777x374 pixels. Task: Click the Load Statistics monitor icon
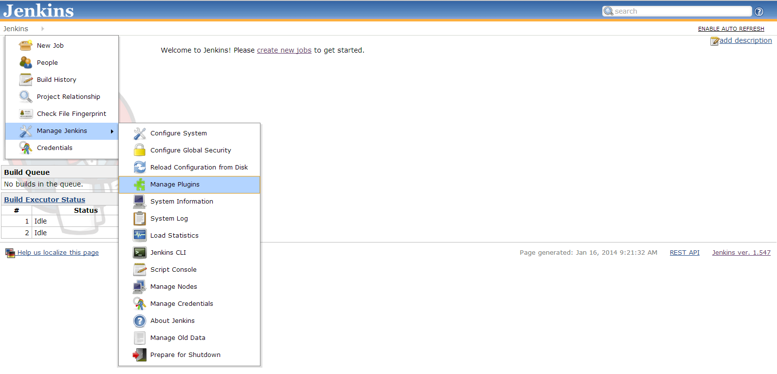140,235
